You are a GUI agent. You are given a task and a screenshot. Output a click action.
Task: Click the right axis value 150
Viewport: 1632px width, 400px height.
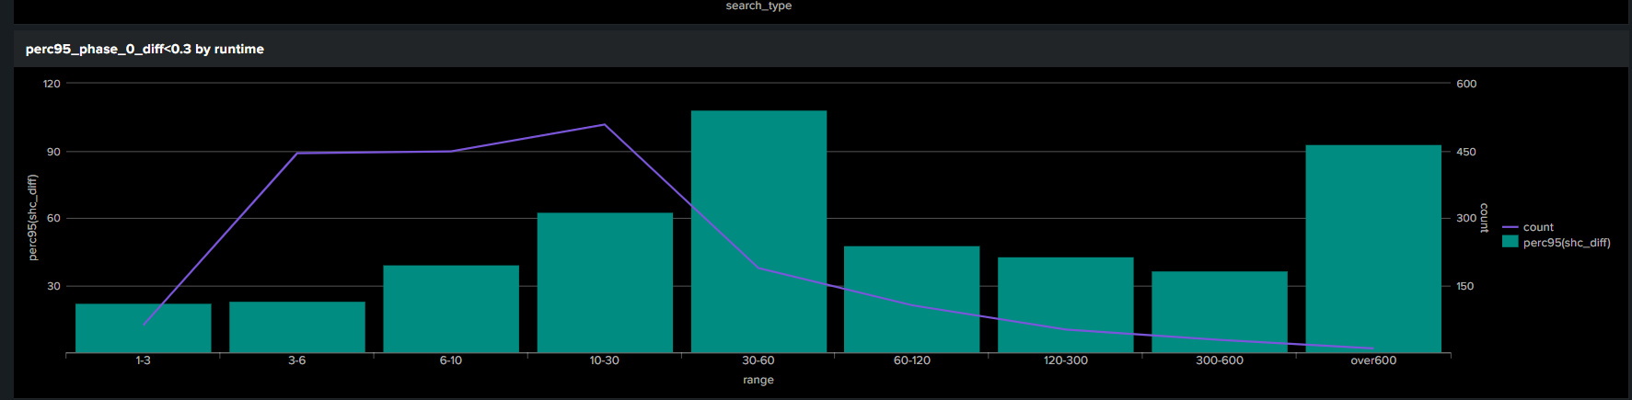pyautogui.click(x=1465, y=286)
